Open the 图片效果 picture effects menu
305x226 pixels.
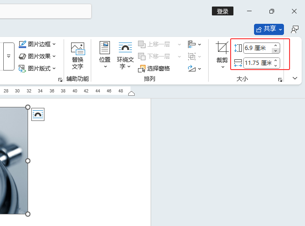tap(37, 56)
